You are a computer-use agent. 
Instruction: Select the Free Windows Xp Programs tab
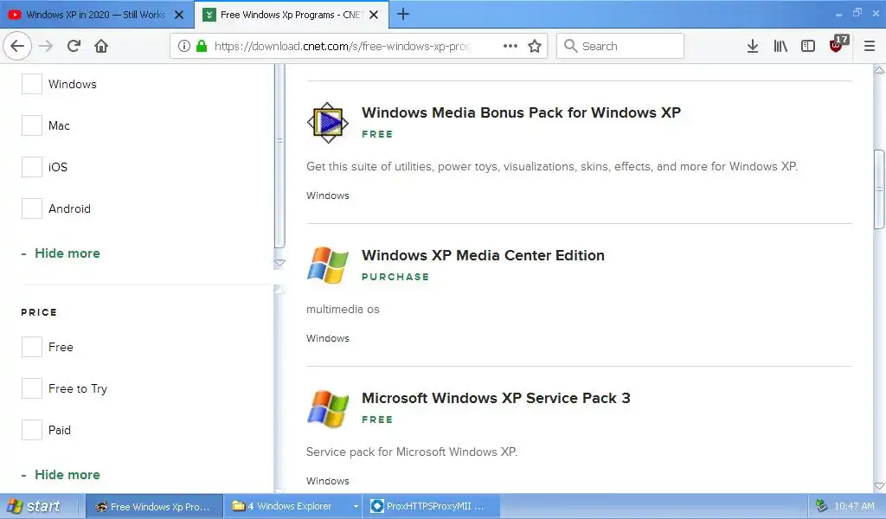coord(291,15)
